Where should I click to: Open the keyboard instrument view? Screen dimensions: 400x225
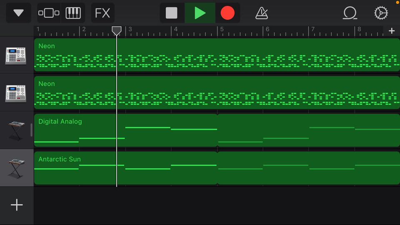coord(73,13)
